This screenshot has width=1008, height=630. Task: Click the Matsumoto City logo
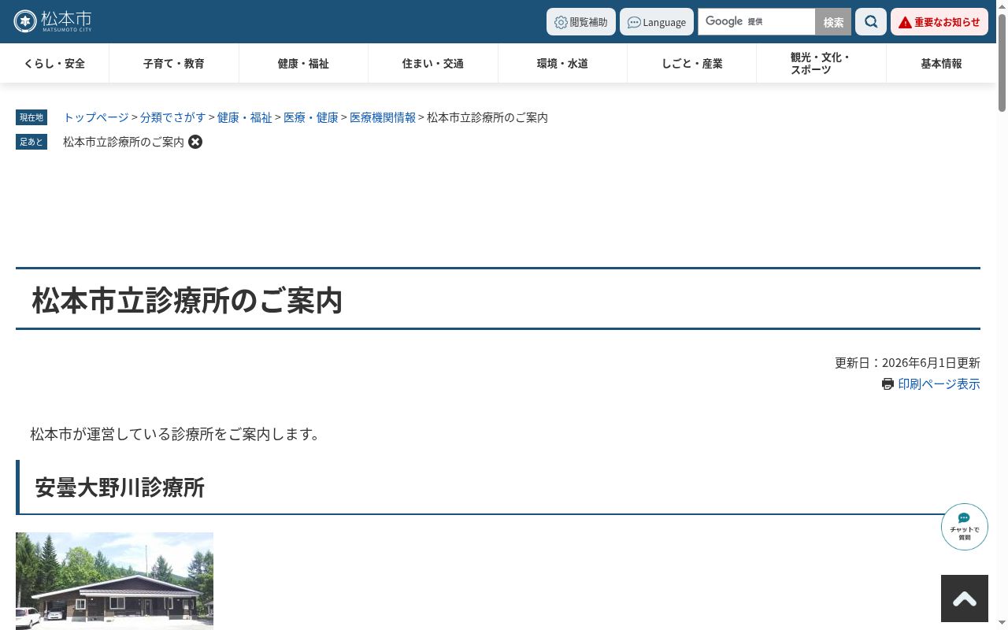pos(53,21)
